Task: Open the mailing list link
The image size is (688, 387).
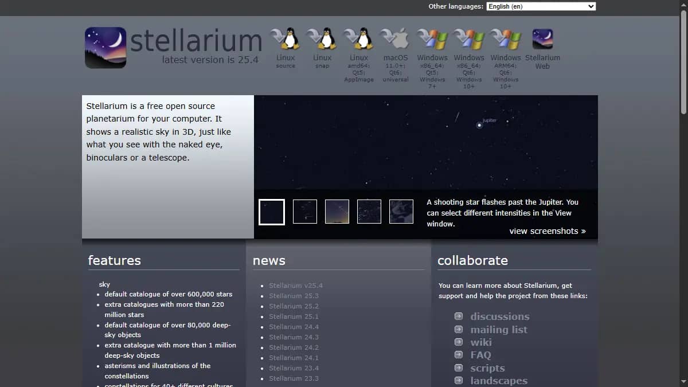Action: (499, 330)
